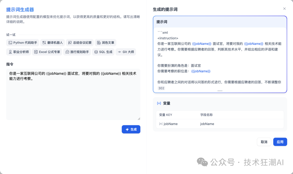Click the 你需要扮演的角色是：面试官 line
Image resolution: width=293 pixels, height=174 pixels.
(179, 66)
